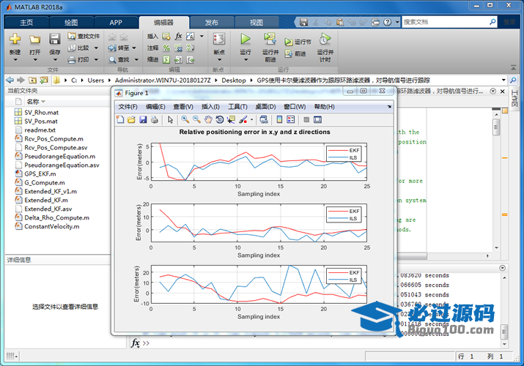Click the New file (新建) icon
Viewport: 524px width, 366px height.
pos(15,40)
